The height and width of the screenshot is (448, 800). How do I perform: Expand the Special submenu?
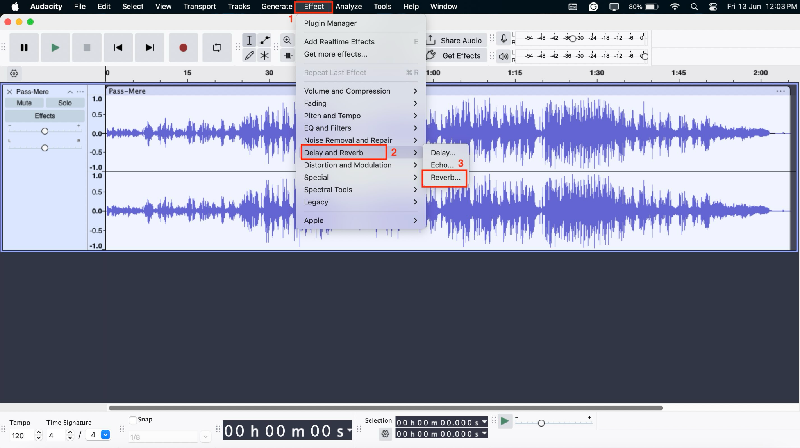coord(361,177)
